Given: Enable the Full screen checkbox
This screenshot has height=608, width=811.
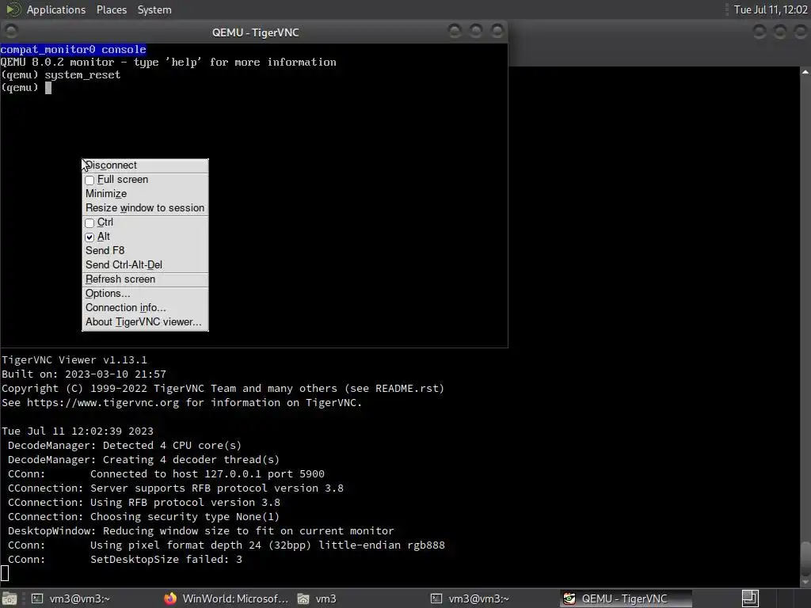Looking at the screenshot, I should [89, 180].
